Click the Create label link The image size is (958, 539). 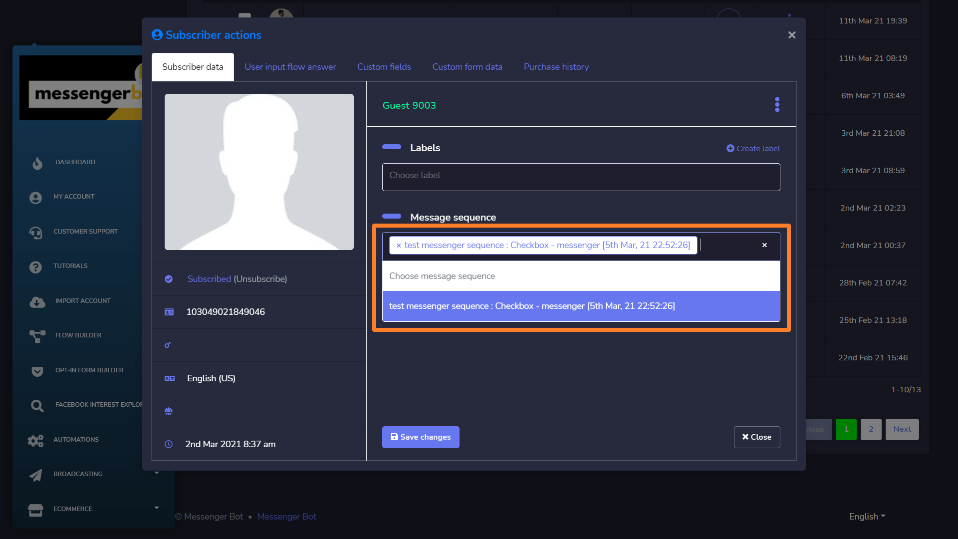753,148
